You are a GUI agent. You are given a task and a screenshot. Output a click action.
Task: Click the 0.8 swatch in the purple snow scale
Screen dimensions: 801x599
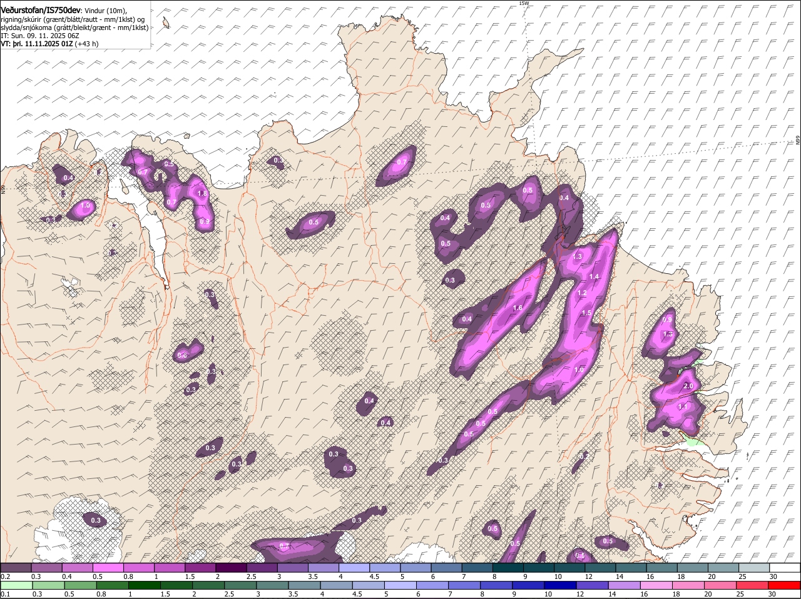pyautogui.click(x=138, y=567)
